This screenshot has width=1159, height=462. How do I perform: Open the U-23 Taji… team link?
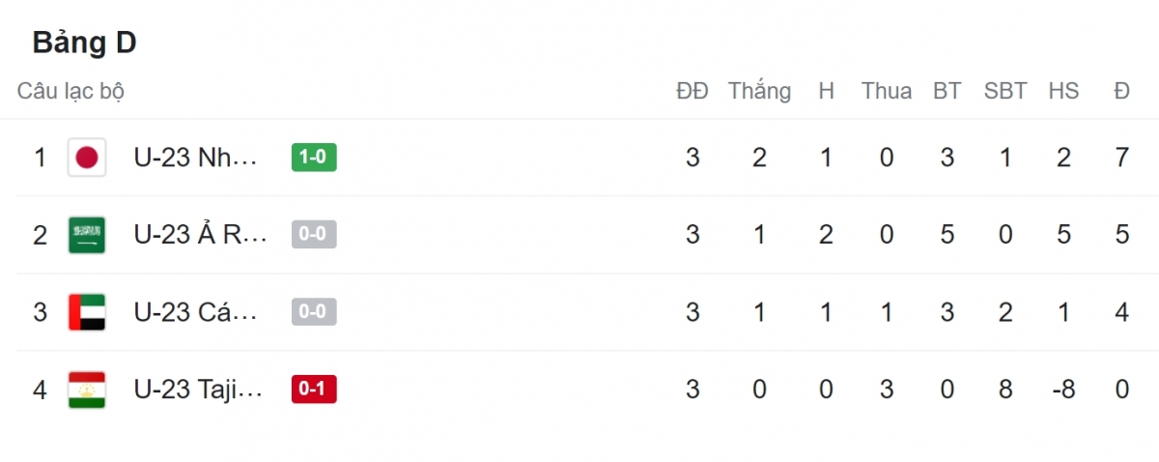pyautogui.click(x=198, y=390)
